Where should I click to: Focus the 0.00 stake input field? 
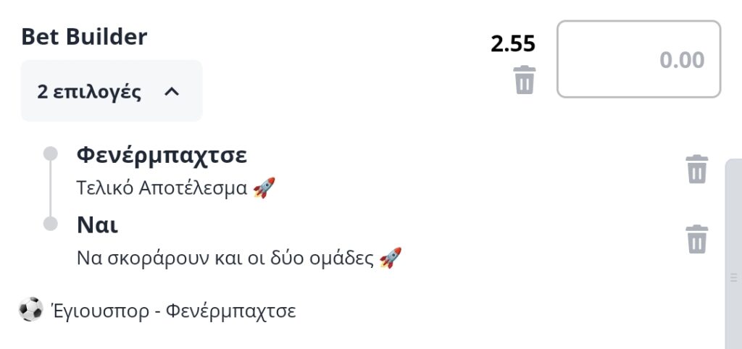pyautogui.click(x=639, y=59)
